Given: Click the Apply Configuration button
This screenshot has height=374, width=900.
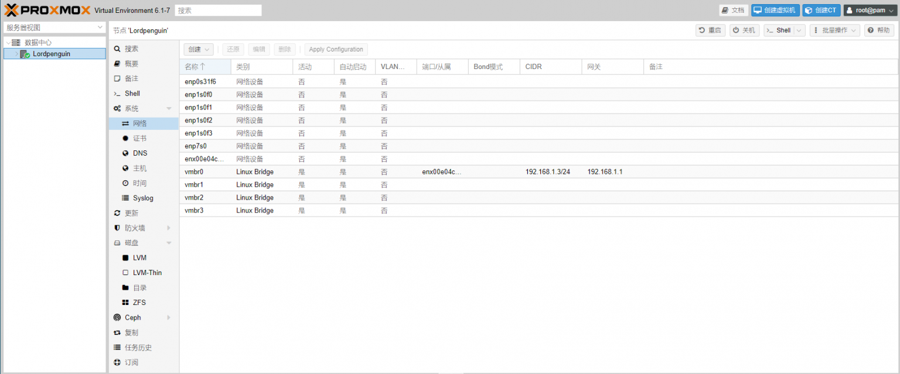Looking at the screenshot, I should coord(336,50).
